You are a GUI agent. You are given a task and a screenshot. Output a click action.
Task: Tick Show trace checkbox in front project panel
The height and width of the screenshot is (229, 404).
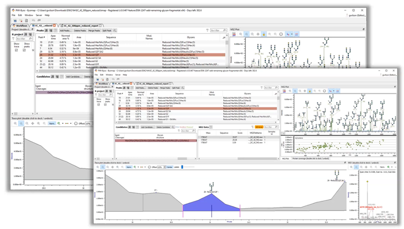pyautogui.click(x=99, y=105)
